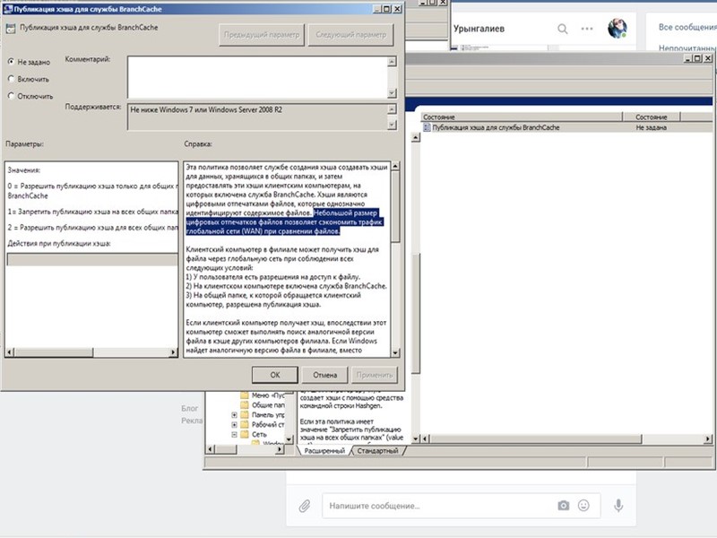Click the «Следующий параметр» button
The width and height of the screenshot is (717, 538).
pyautogui.click(x=350, y=35)
